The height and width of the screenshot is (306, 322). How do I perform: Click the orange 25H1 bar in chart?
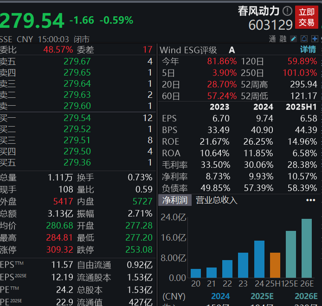[275, 265]
